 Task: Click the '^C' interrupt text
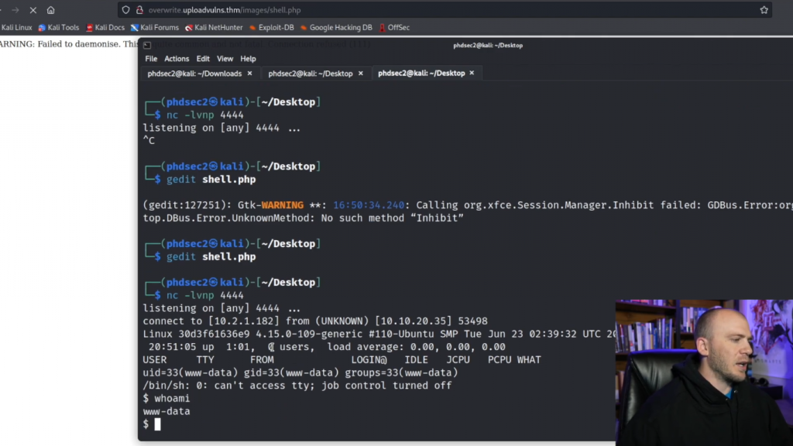pyautogui.click(x=149, y=141)
